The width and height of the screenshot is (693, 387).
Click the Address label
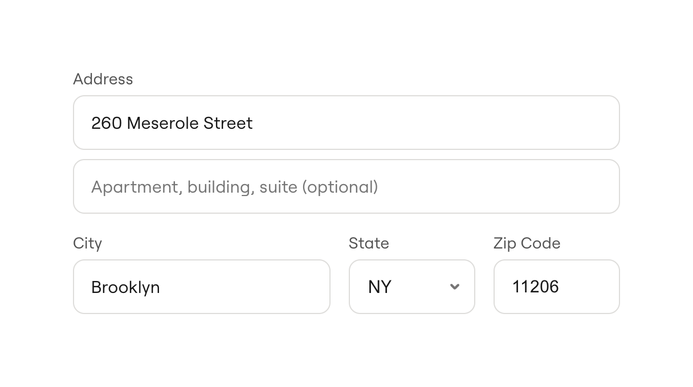(103, 79)
